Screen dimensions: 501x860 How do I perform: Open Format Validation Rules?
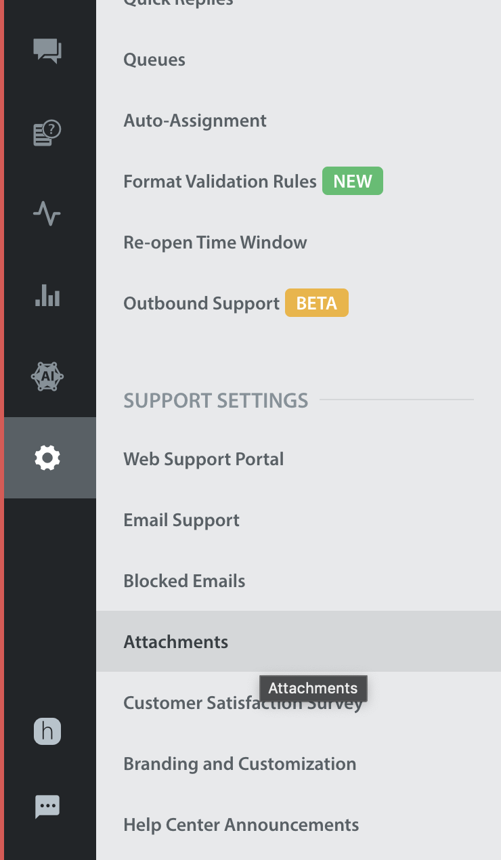coord(220,181)
